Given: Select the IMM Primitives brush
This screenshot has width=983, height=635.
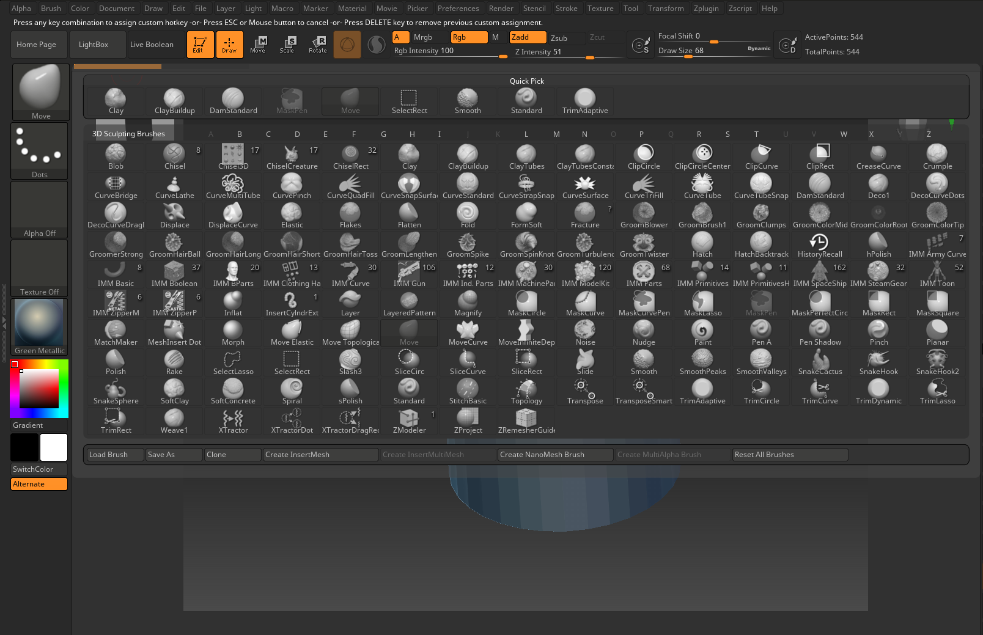Looking at the screenshot, I should (x=702, y=274).
